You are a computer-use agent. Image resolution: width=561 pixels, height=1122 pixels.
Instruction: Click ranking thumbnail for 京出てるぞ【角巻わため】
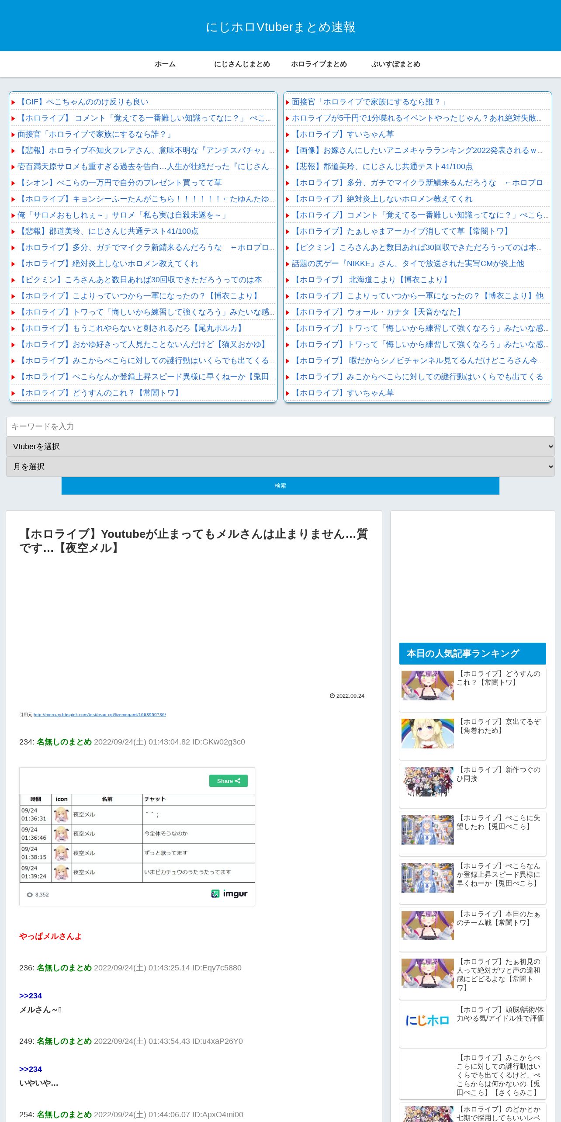pyautogui.click(x=428, y=734)
